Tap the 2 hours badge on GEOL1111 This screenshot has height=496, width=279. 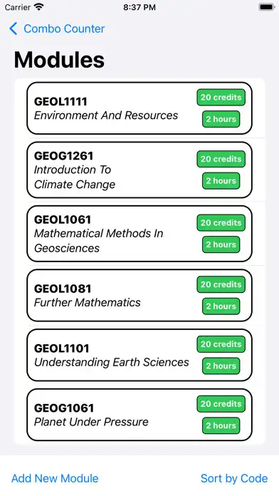pos(221,119)
